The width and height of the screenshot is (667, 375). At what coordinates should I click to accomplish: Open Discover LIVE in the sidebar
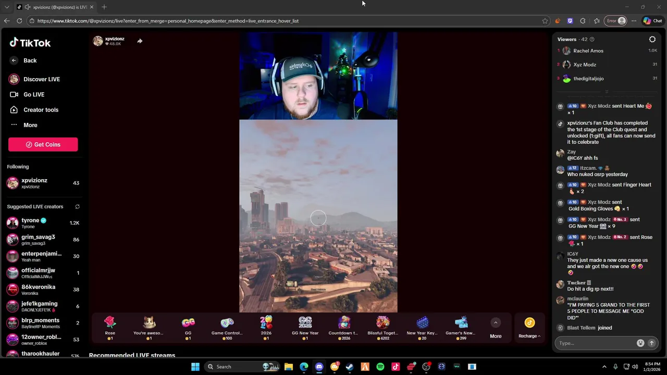coord(34,79)
